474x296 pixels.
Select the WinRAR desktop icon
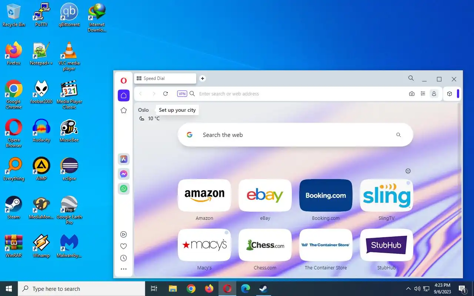[14, 246]
